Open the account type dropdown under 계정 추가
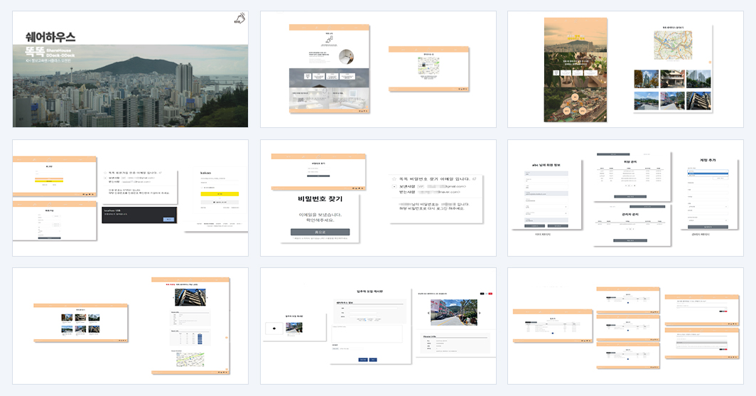756x396 pixels. (x=707, y=170)
